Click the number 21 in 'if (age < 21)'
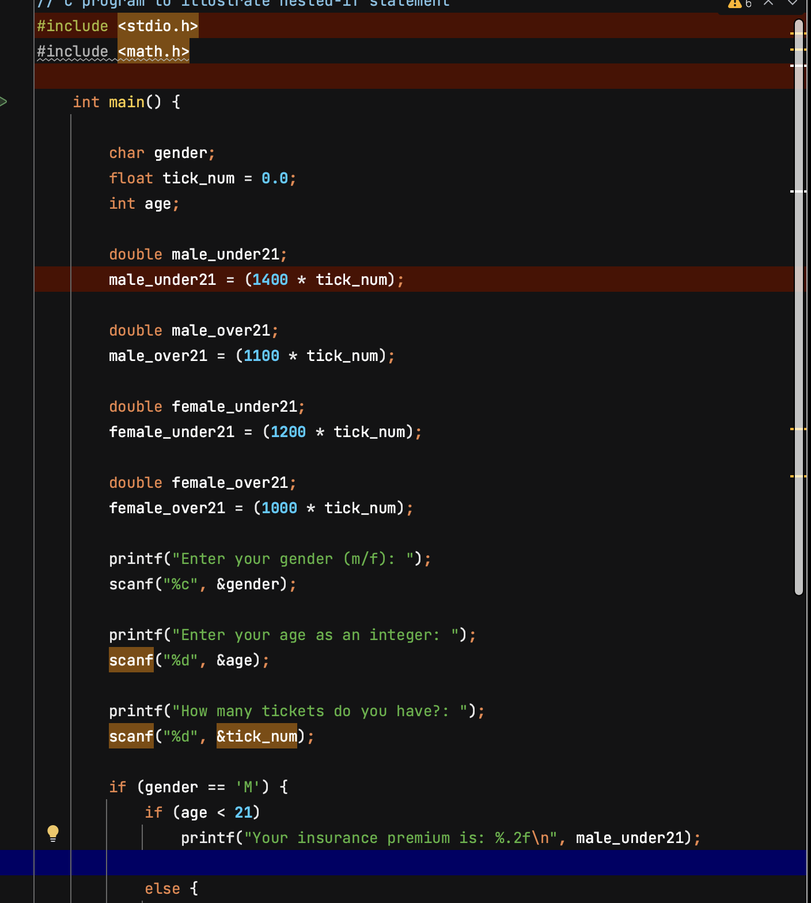 (244, 812)
